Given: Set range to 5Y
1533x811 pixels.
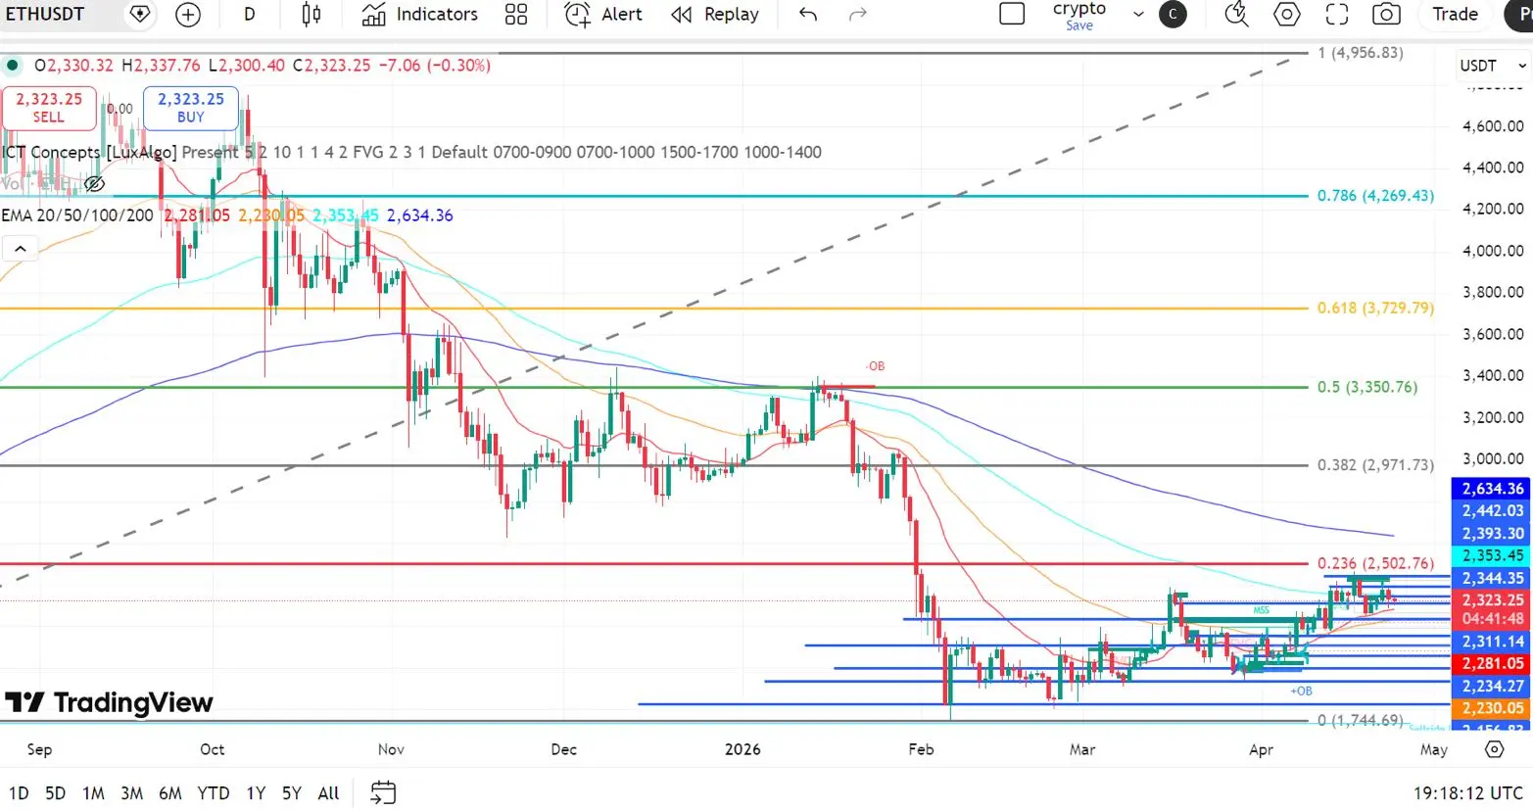Looking at the screenshot, I should (x=292, y=793).
